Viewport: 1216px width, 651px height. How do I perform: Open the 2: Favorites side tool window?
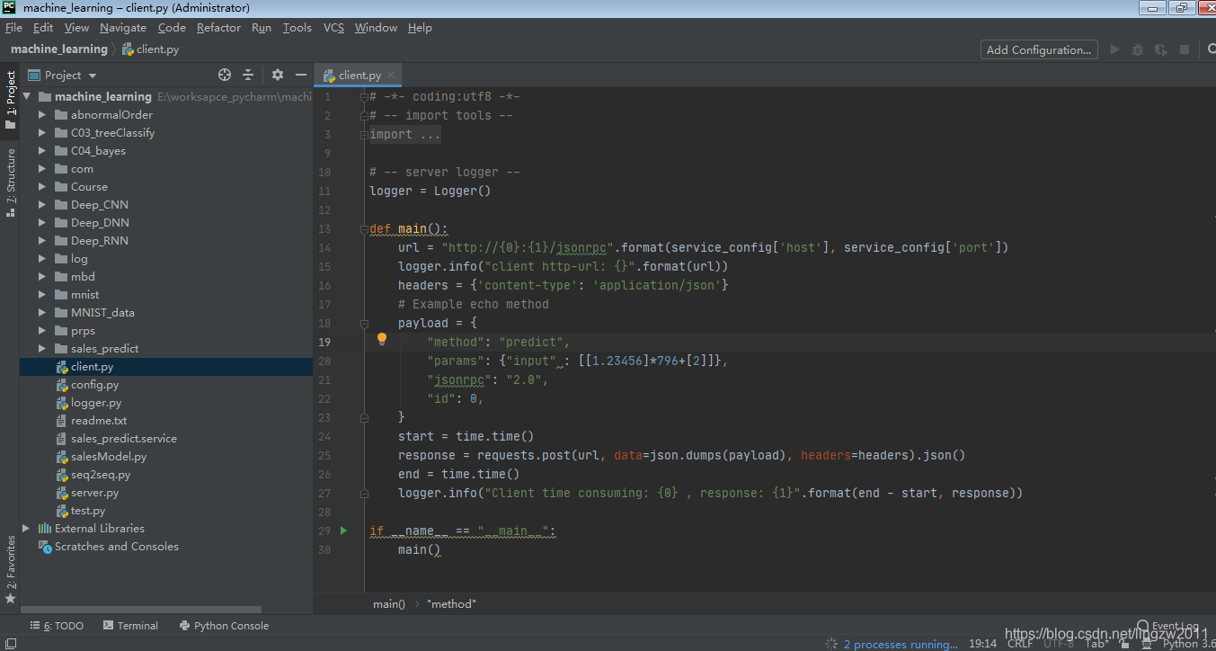[10, 569]
